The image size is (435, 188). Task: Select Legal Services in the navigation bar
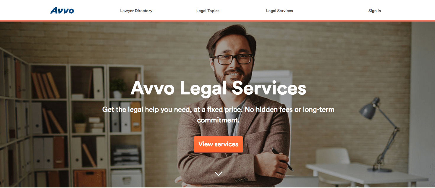pos(279,11)
